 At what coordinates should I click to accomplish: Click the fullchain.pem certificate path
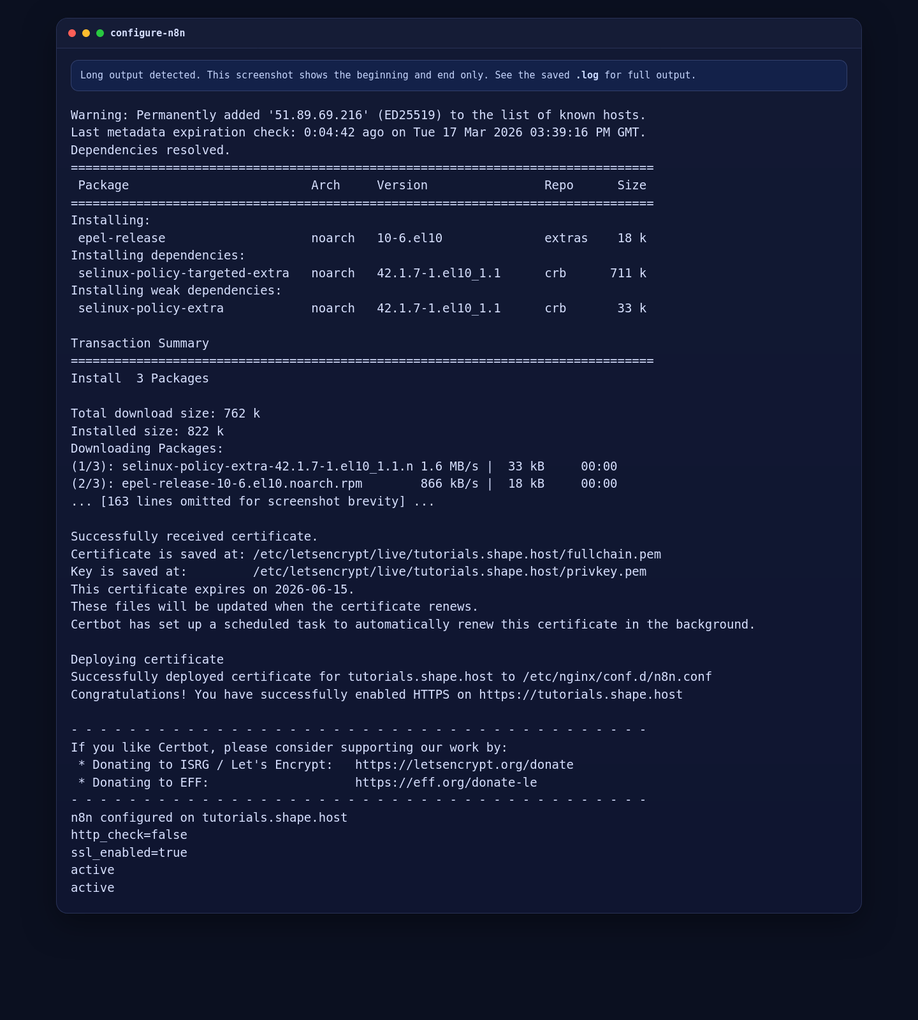(457, 555)
